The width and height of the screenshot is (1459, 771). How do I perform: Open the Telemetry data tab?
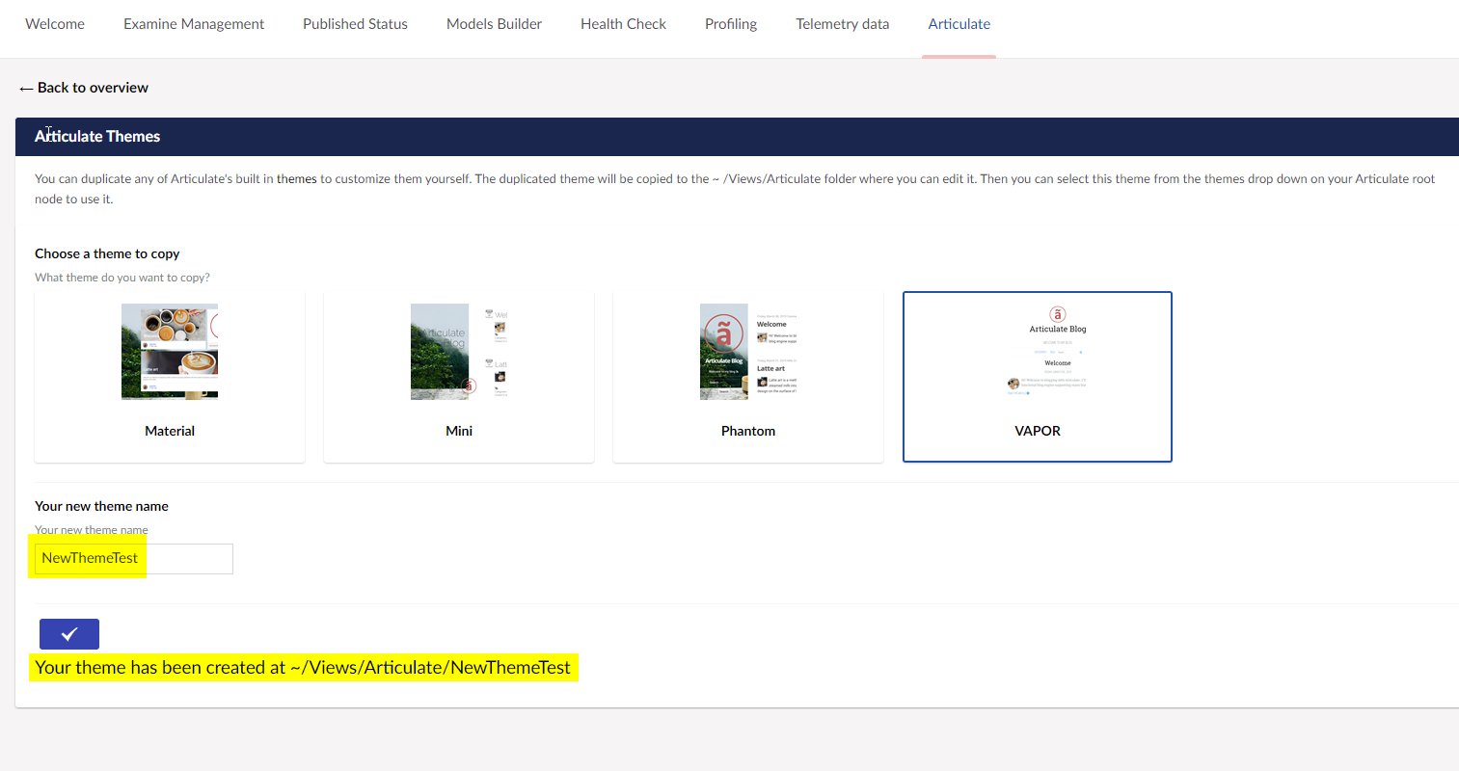pos(843,24)
